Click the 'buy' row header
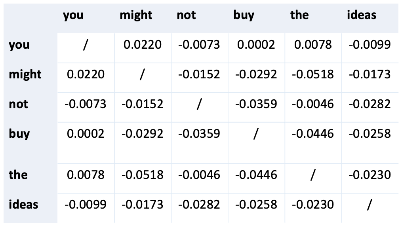This screenshot has width=400, height=228. [19, 134]
